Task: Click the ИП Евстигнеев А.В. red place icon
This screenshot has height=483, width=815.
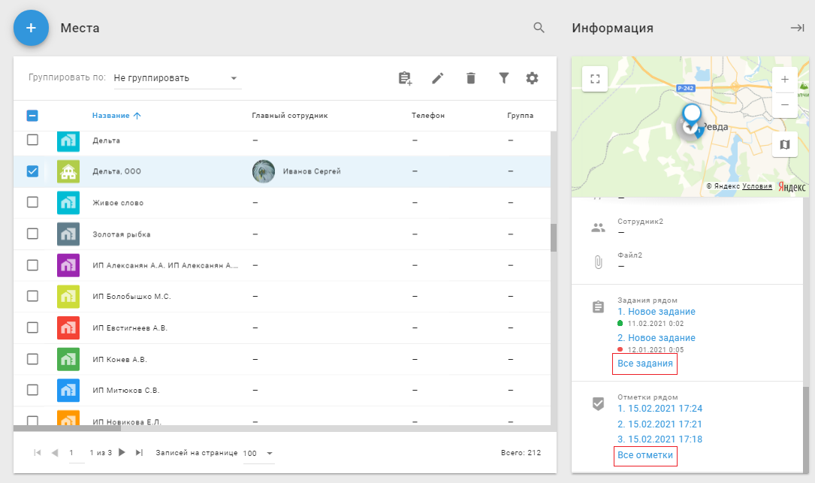Action: pyautogui.click(x=68, y=328)
